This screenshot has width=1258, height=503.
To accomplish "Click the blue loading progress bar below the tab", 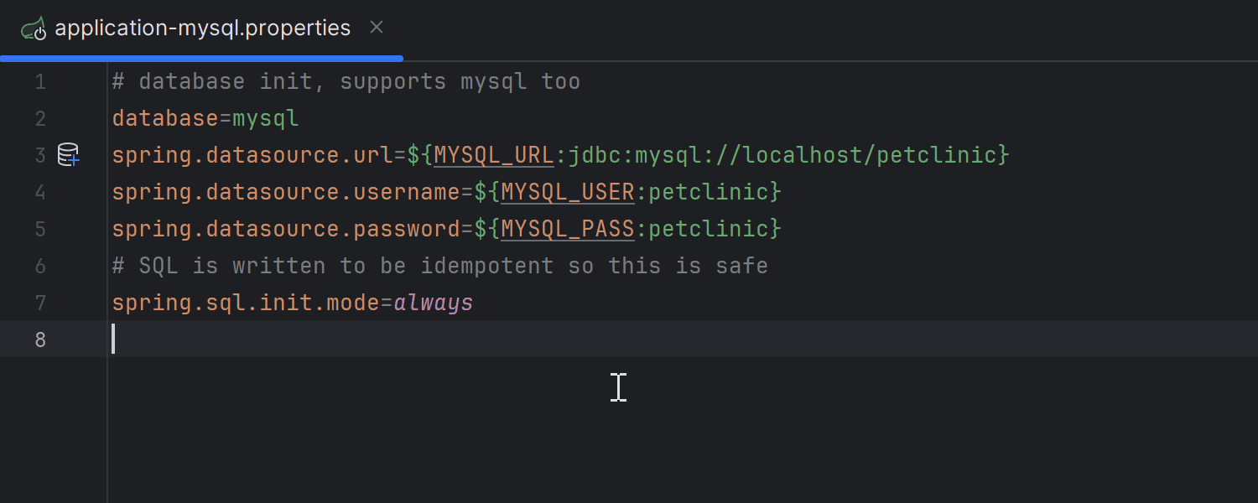I will click(x=201, y=58).
